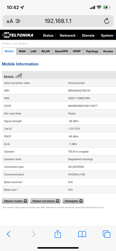Show open tabs overview icon
Image resolution: width=116 pixels, height=251 pixels.
point(106,234)
